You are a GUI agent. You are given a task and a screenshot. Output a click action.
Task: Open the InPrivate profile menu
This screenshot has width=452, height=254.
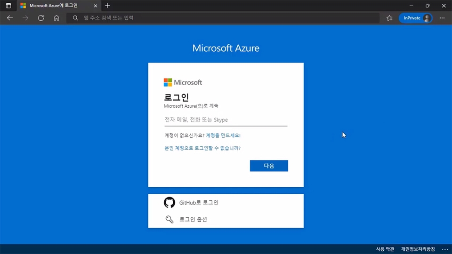(415, 18)
